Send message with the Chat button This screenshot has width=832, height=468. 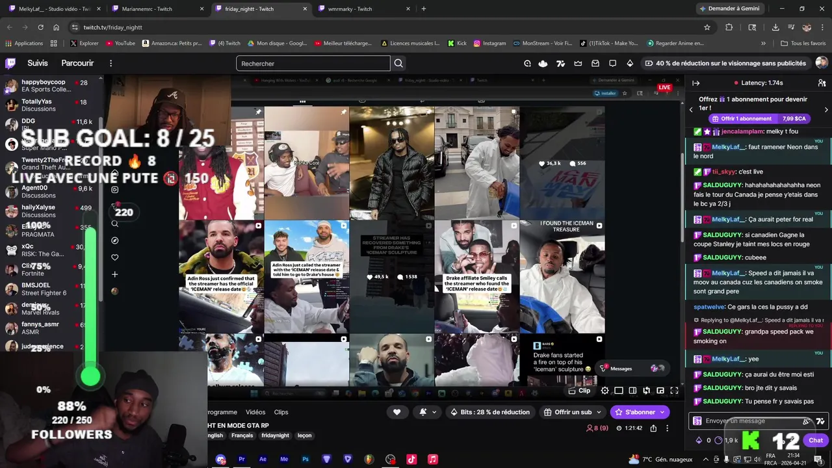(816, 440)
